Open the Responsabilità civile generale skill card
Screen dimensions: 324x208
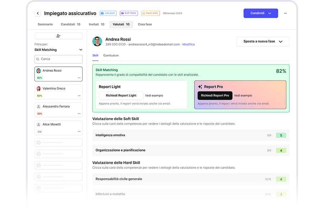[191, 179]
